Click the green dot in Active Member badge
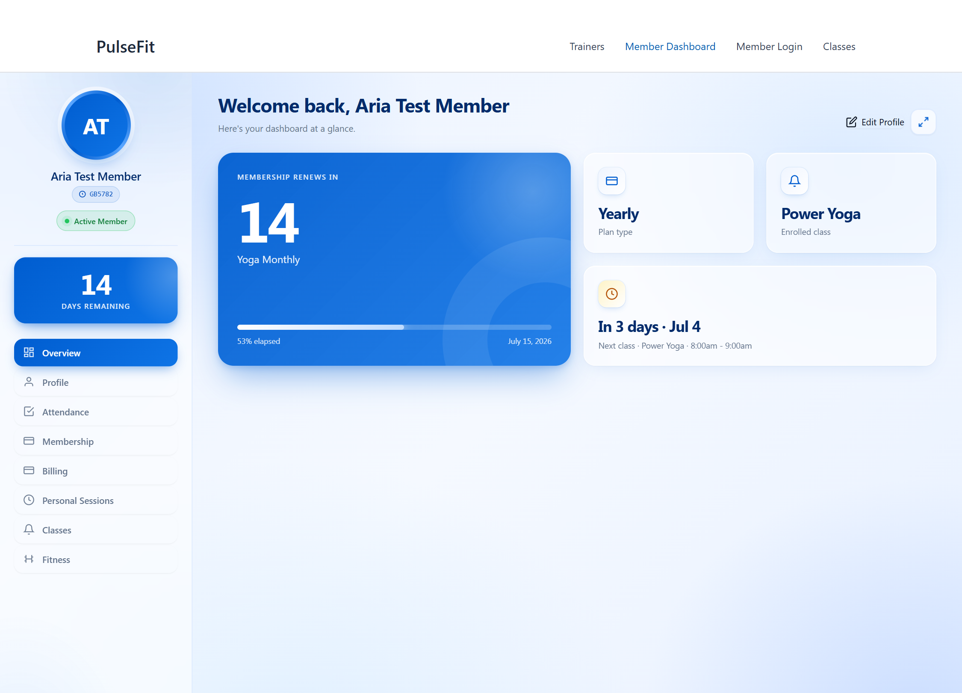Image resolution: width=962 pixels, height=693 pixels. tap(67, 221)
